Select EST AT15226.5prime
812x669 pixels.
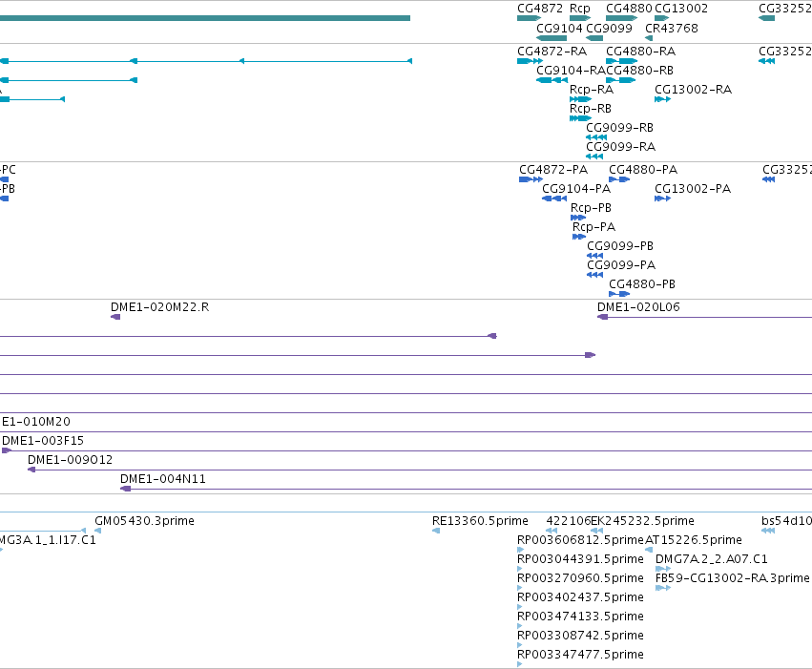(694, 540)
